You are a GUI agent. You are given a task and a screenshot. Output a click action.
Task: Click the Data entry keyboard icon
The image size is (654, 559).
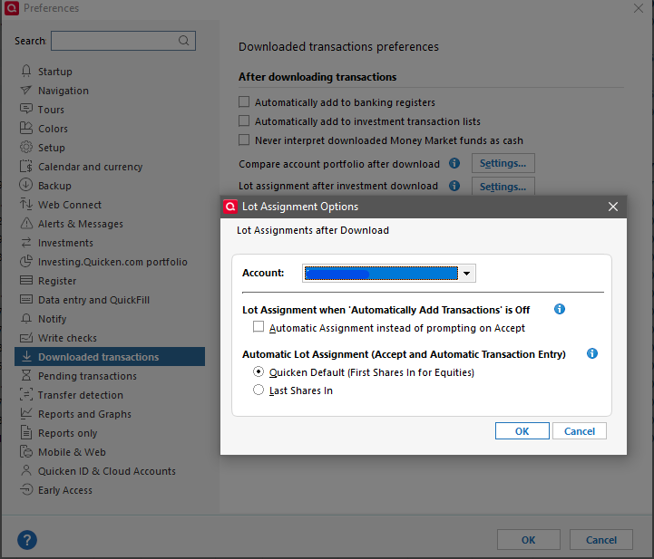[x=26, y=300]
